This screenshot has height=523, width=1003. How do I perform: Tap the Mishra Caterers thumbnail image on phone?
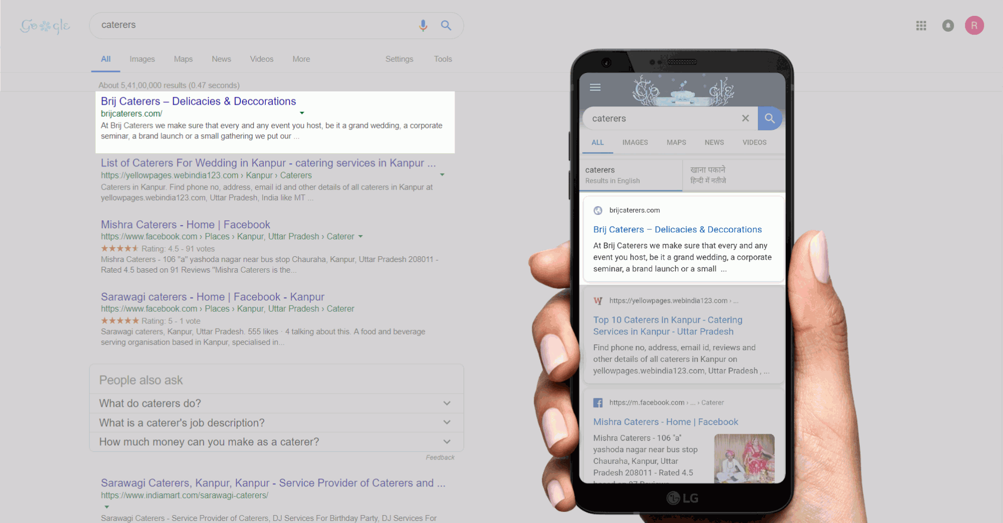[x=744, y=459]
